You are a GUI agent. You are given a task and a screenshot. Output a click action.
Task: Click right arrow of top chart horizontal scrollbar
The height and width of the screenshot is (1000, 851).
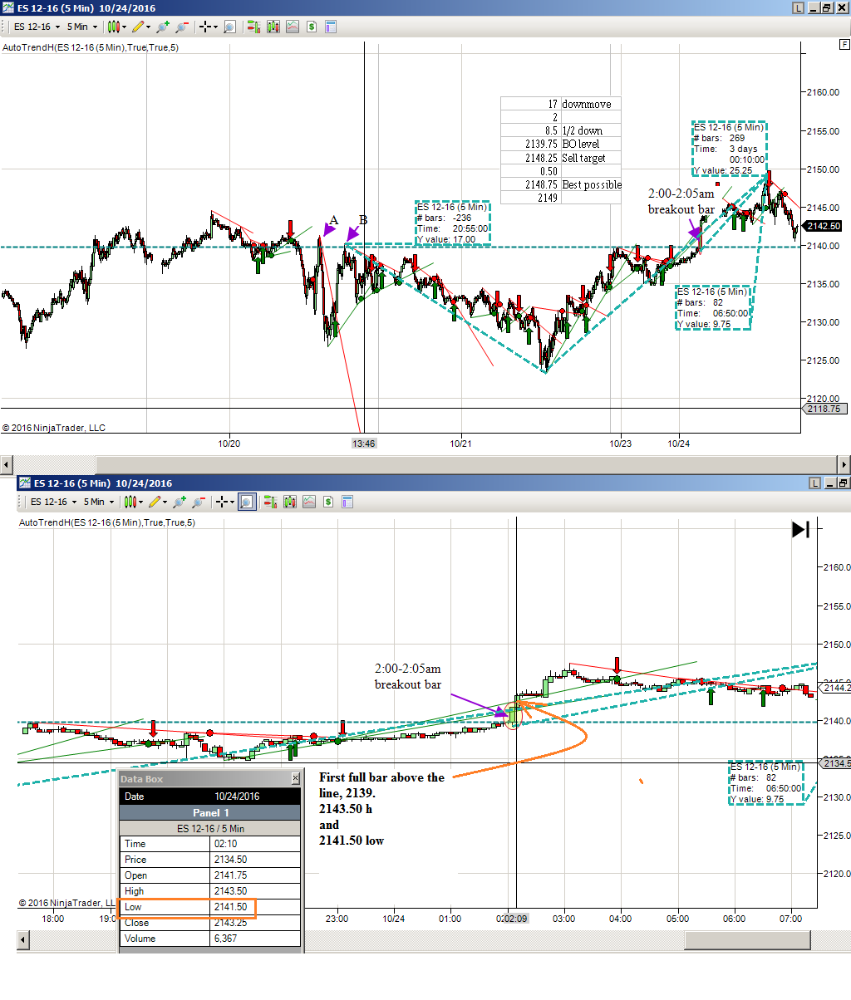coord(844,464)
